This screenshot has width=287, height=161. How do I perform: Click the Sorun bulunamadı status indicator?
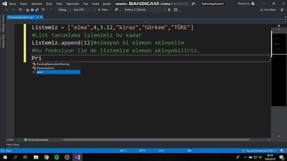coord(36,140)
